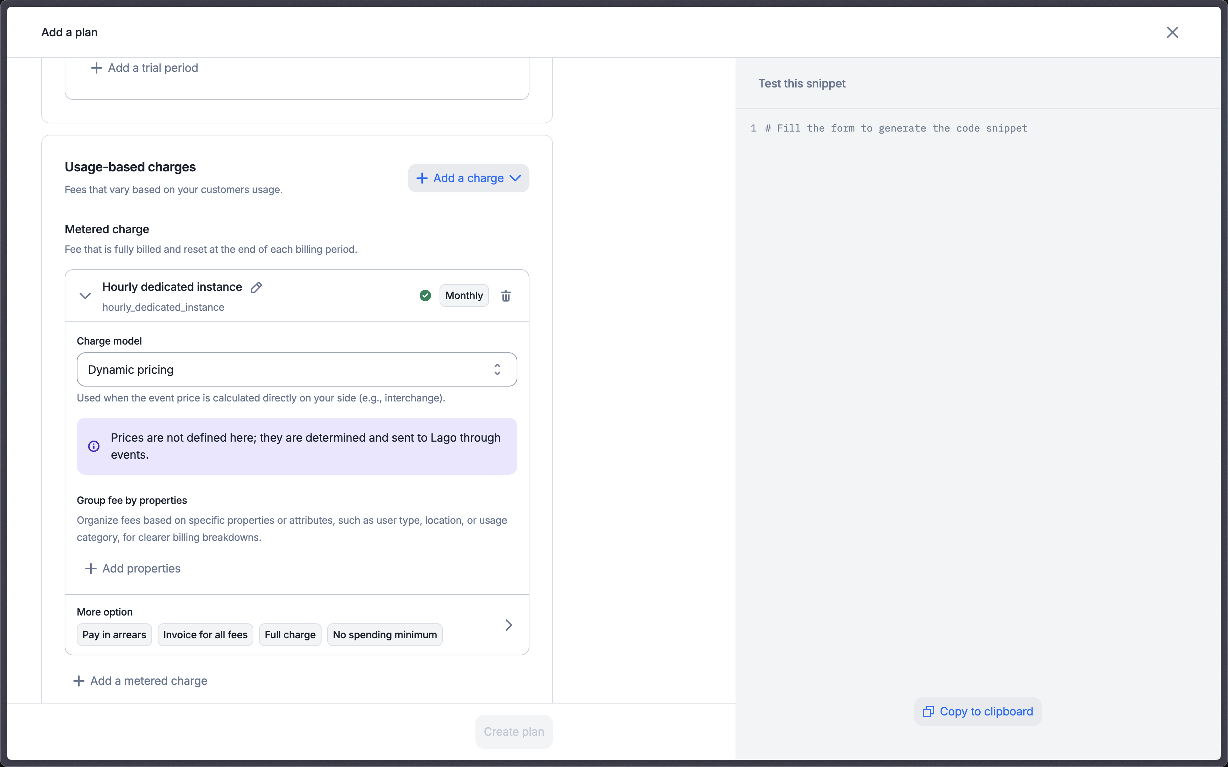1228x767 pixels.
Task: Click the Pay in arrears chip
Action: (x=114, y=635)
